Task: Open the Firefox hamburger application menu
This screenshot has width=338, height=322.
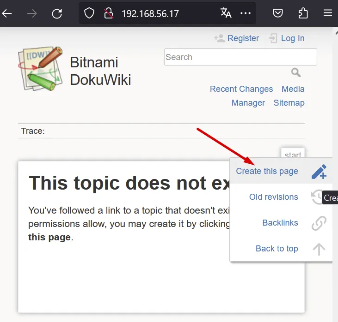Action: (x=328, y=13)
